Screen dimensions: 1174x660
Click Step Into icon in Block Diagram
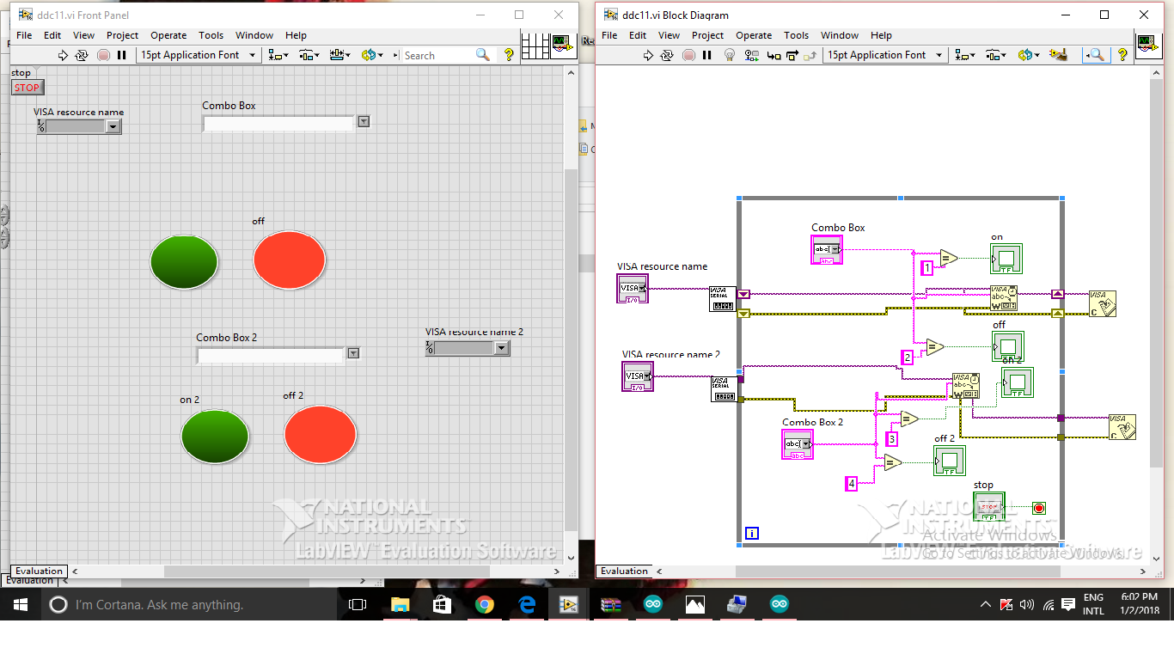coord(773,55)
